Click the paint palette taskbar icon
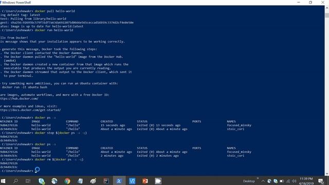The image size is (329, 185). 93,181
